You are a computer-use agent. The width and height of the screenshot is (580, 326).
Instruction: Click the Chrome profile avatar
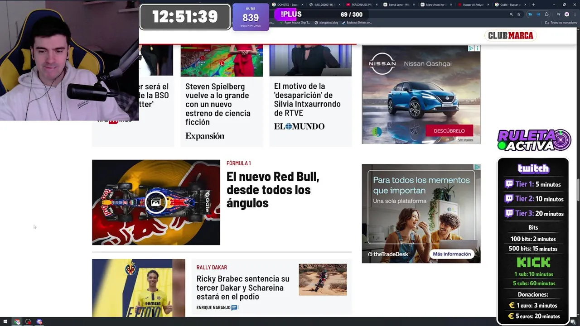click(567, 14)
